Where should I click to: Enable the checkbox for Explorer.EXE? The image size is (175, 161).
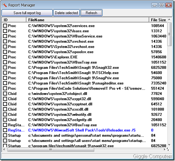(5, 57)
